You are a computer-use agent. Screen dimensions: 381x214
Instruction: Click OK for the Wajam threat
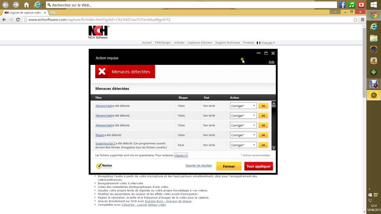click(x=263, y=135)
